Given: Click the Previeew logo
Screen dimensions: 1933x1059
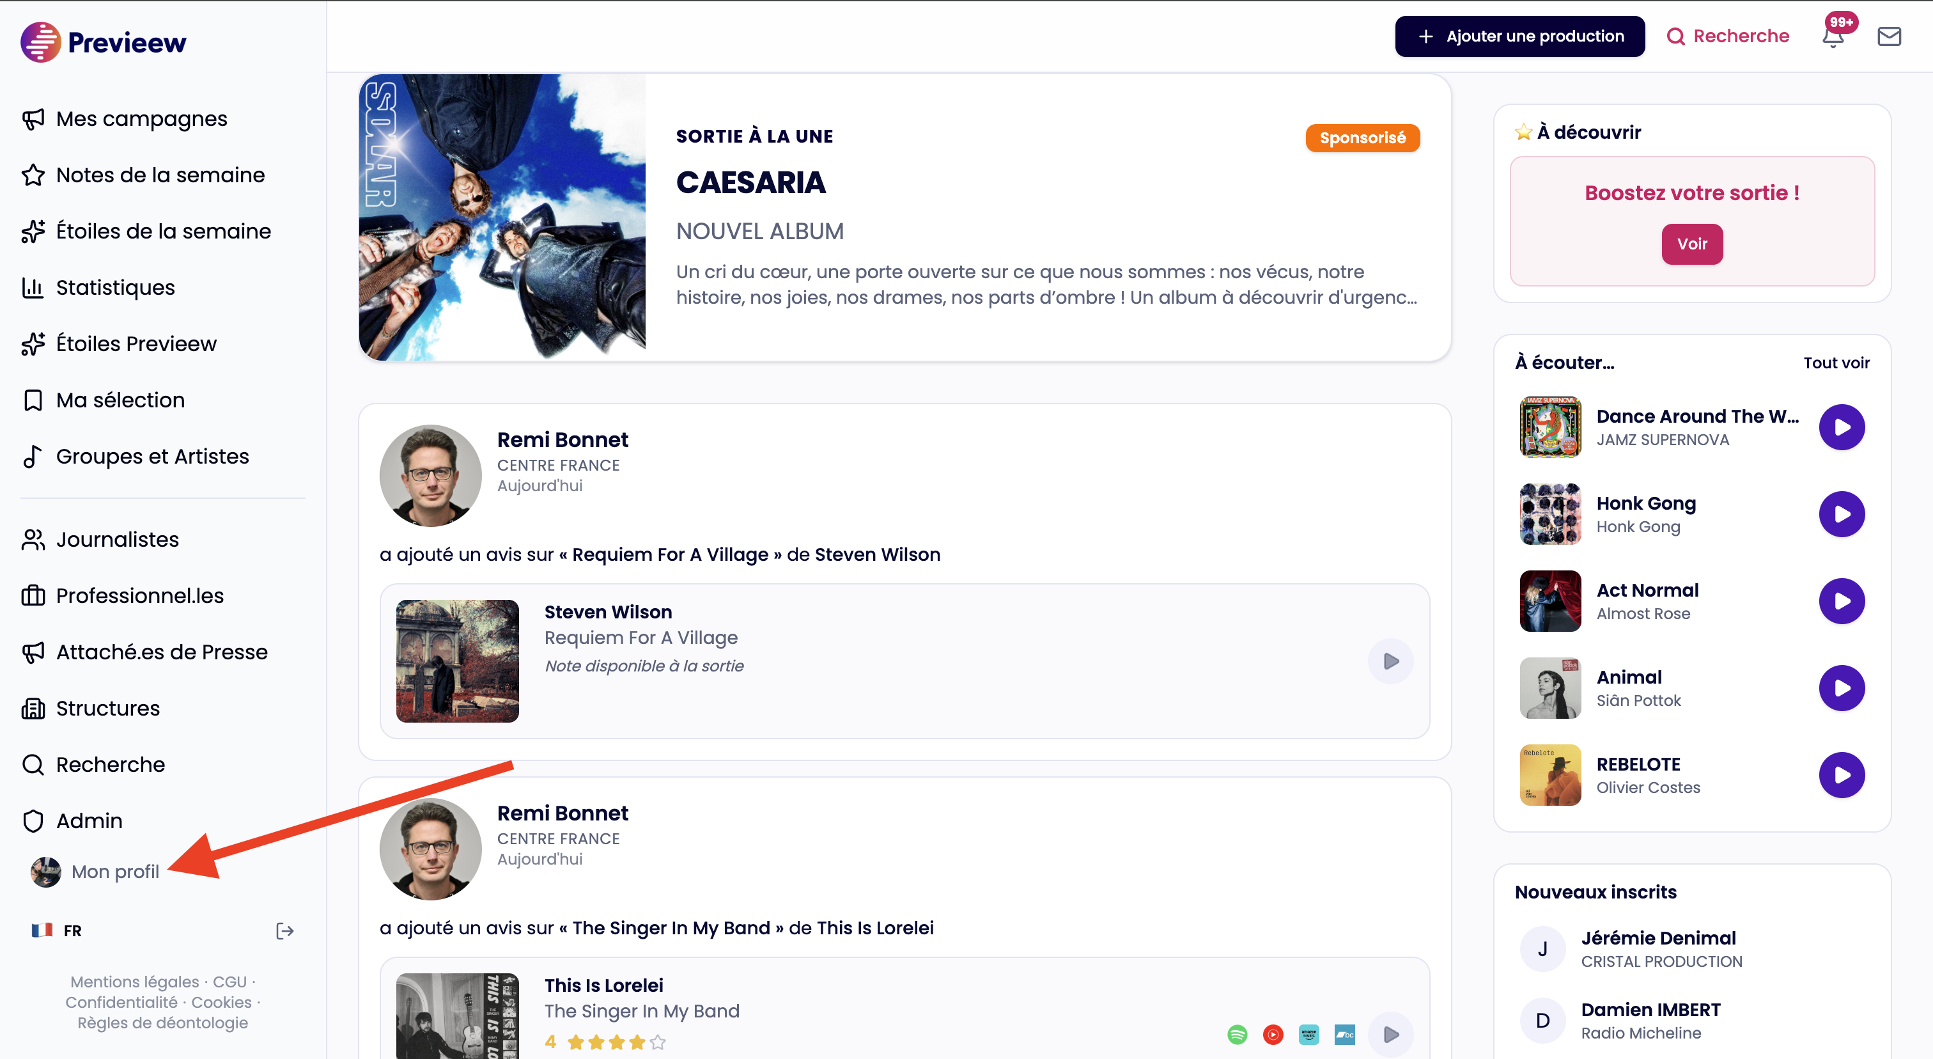Looking at the screenshot, I should click(104, 42).
